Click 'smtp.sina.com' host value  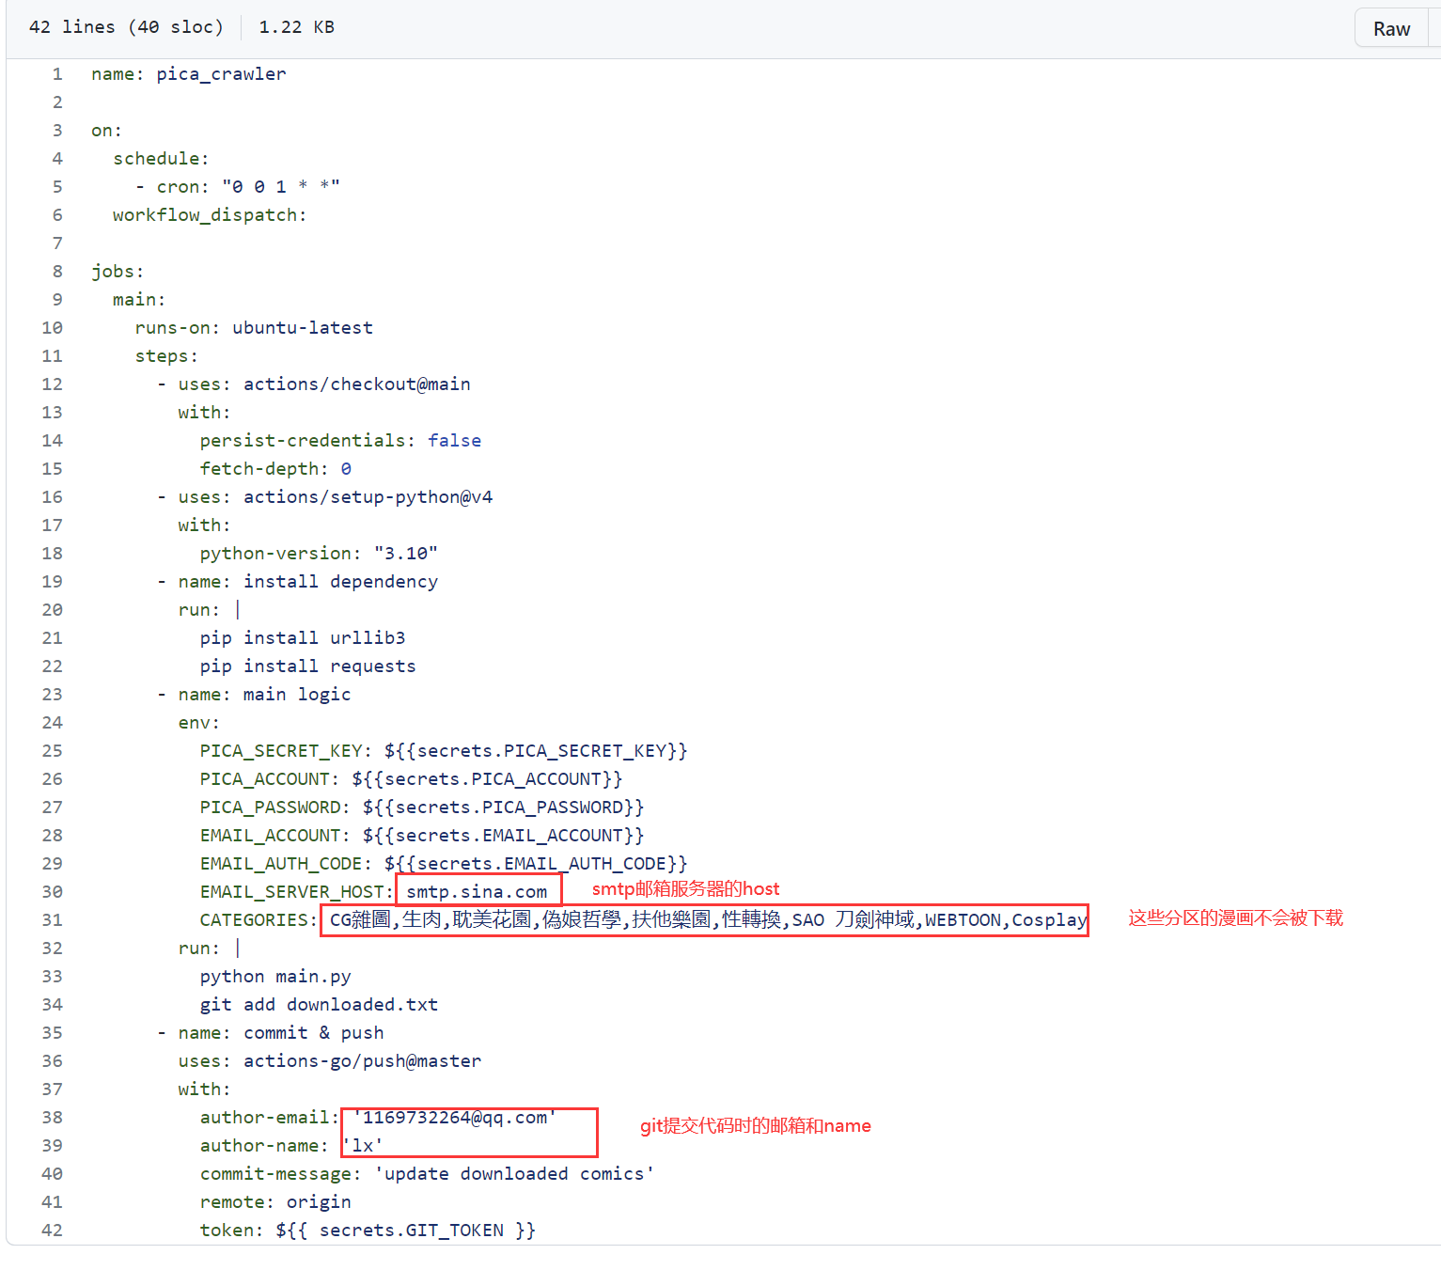(477, 892)
